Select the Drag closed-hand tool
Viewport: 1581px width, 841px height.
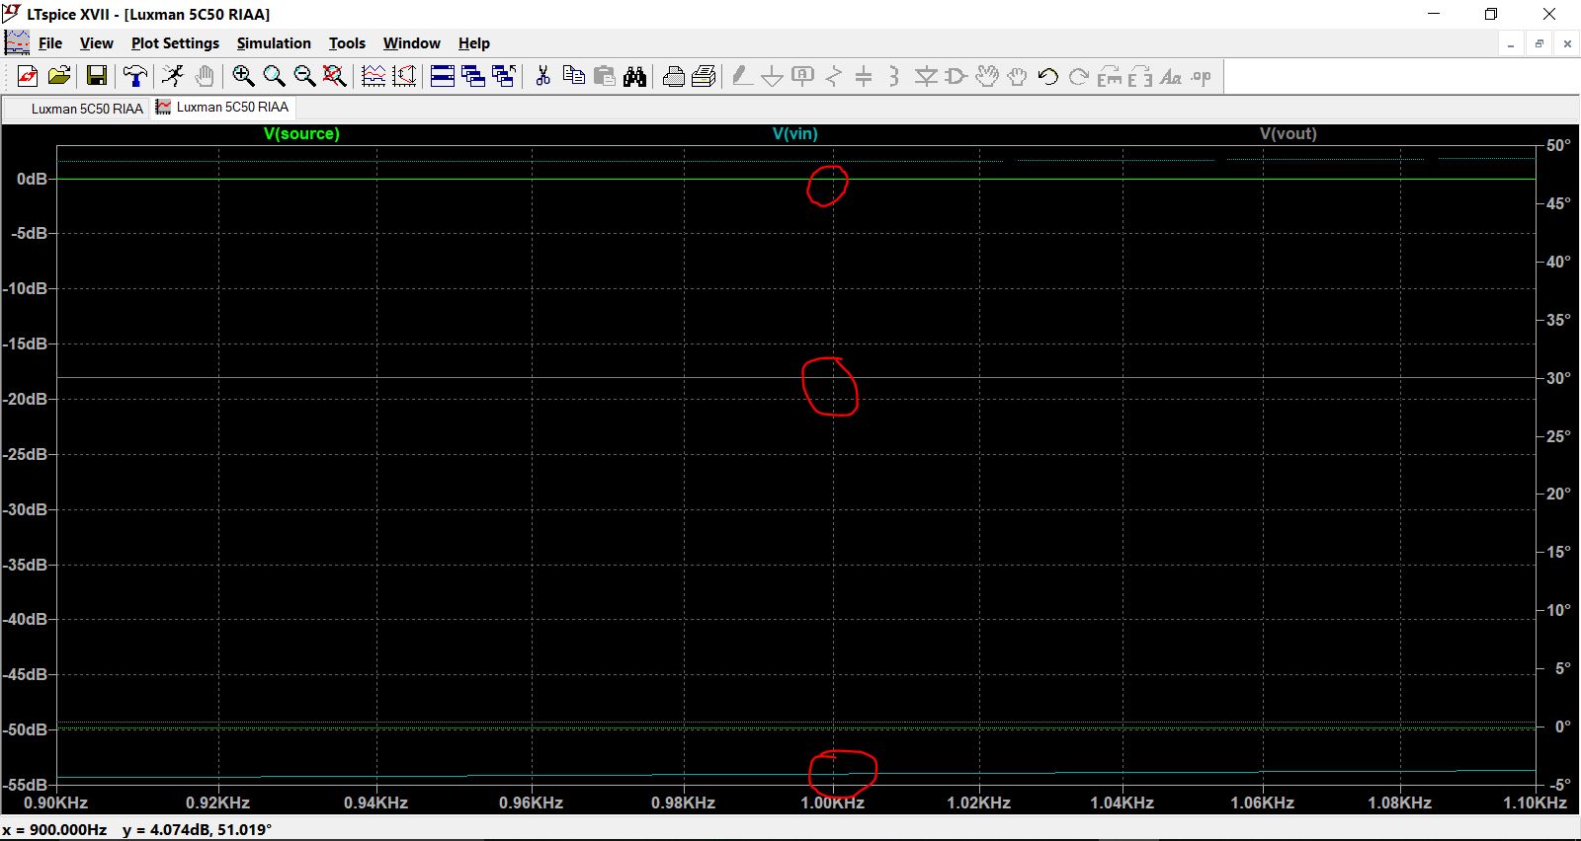tap(1017, 76)
